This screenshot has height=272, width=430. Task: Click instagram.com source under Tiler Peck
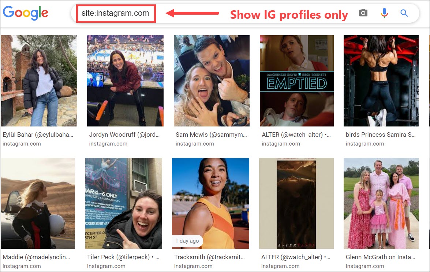106,266
